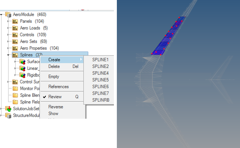Click the Controls folder icon
Image resolution: width=240 pixels, height=148 pixels.
tap(15, 35)
